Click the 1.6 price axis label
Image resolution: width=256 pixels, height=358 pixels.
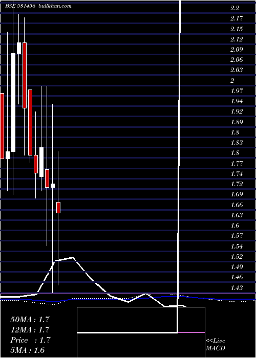pos(234,226)
